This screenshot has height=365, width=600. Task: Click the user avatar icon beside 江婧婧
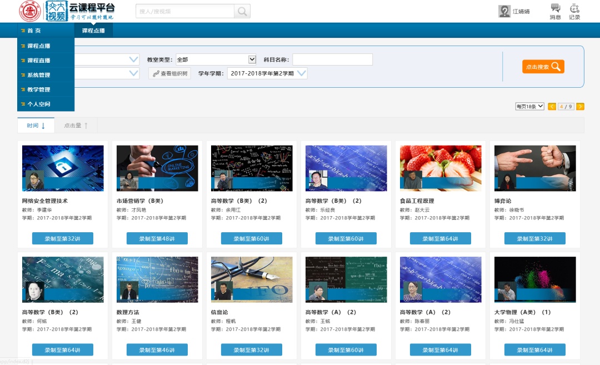[x=504, y=11]
